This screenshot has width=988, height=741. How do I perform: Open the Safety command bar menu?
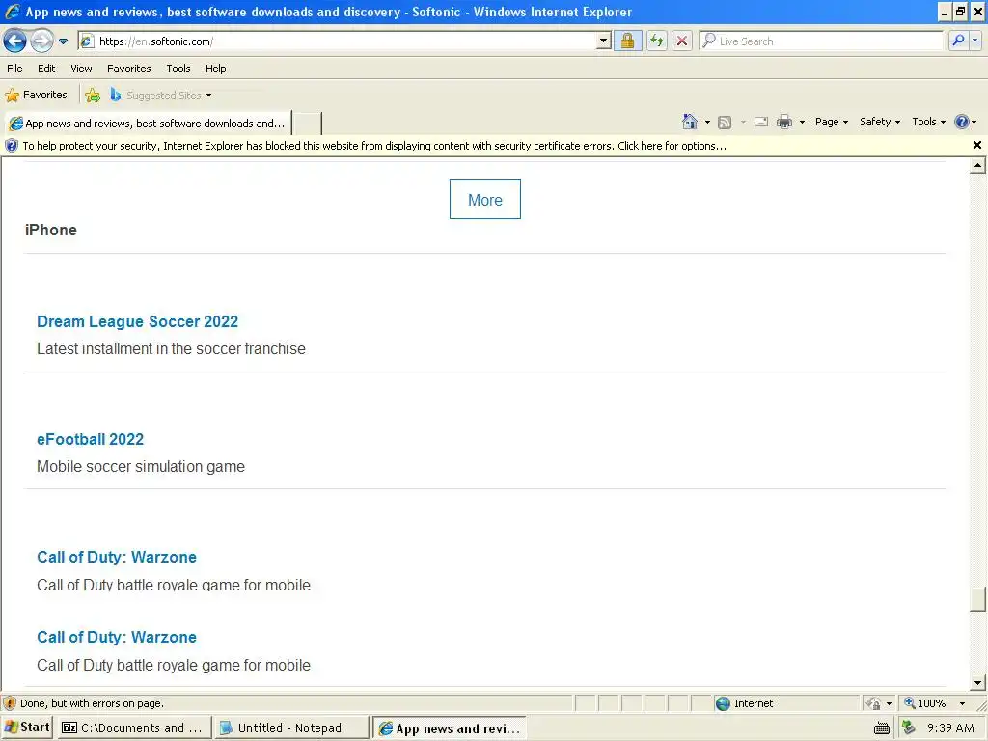pos(880,122)
